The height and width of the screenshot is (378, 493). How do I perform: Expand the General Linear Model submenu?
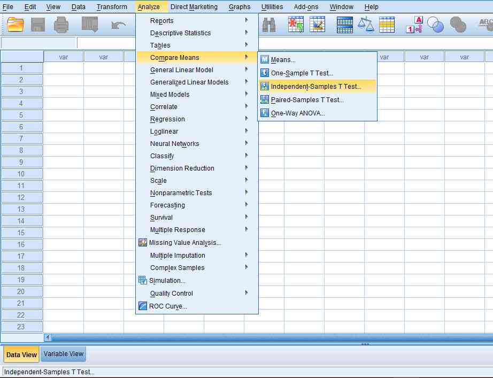197,70
